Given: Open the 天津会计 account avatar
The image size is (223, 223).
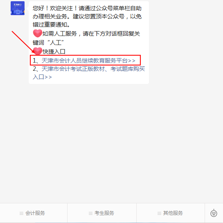Looking at the screenshot, I should click(18, 8).
